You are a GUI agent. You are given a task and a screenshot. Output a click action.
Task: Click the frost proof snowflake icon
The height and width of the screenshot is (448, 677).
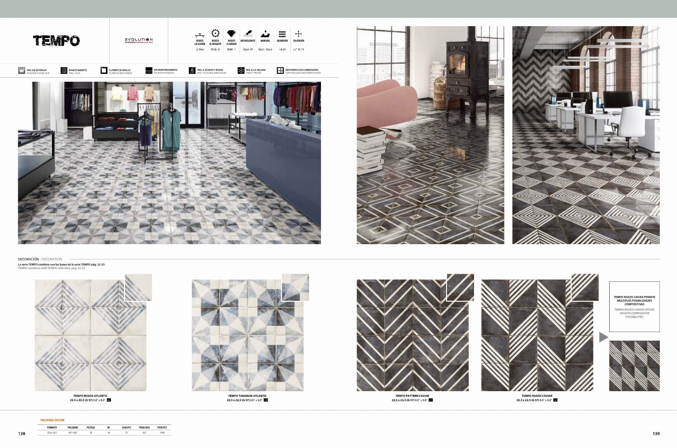pyautogui.click(x=241, y=71)
